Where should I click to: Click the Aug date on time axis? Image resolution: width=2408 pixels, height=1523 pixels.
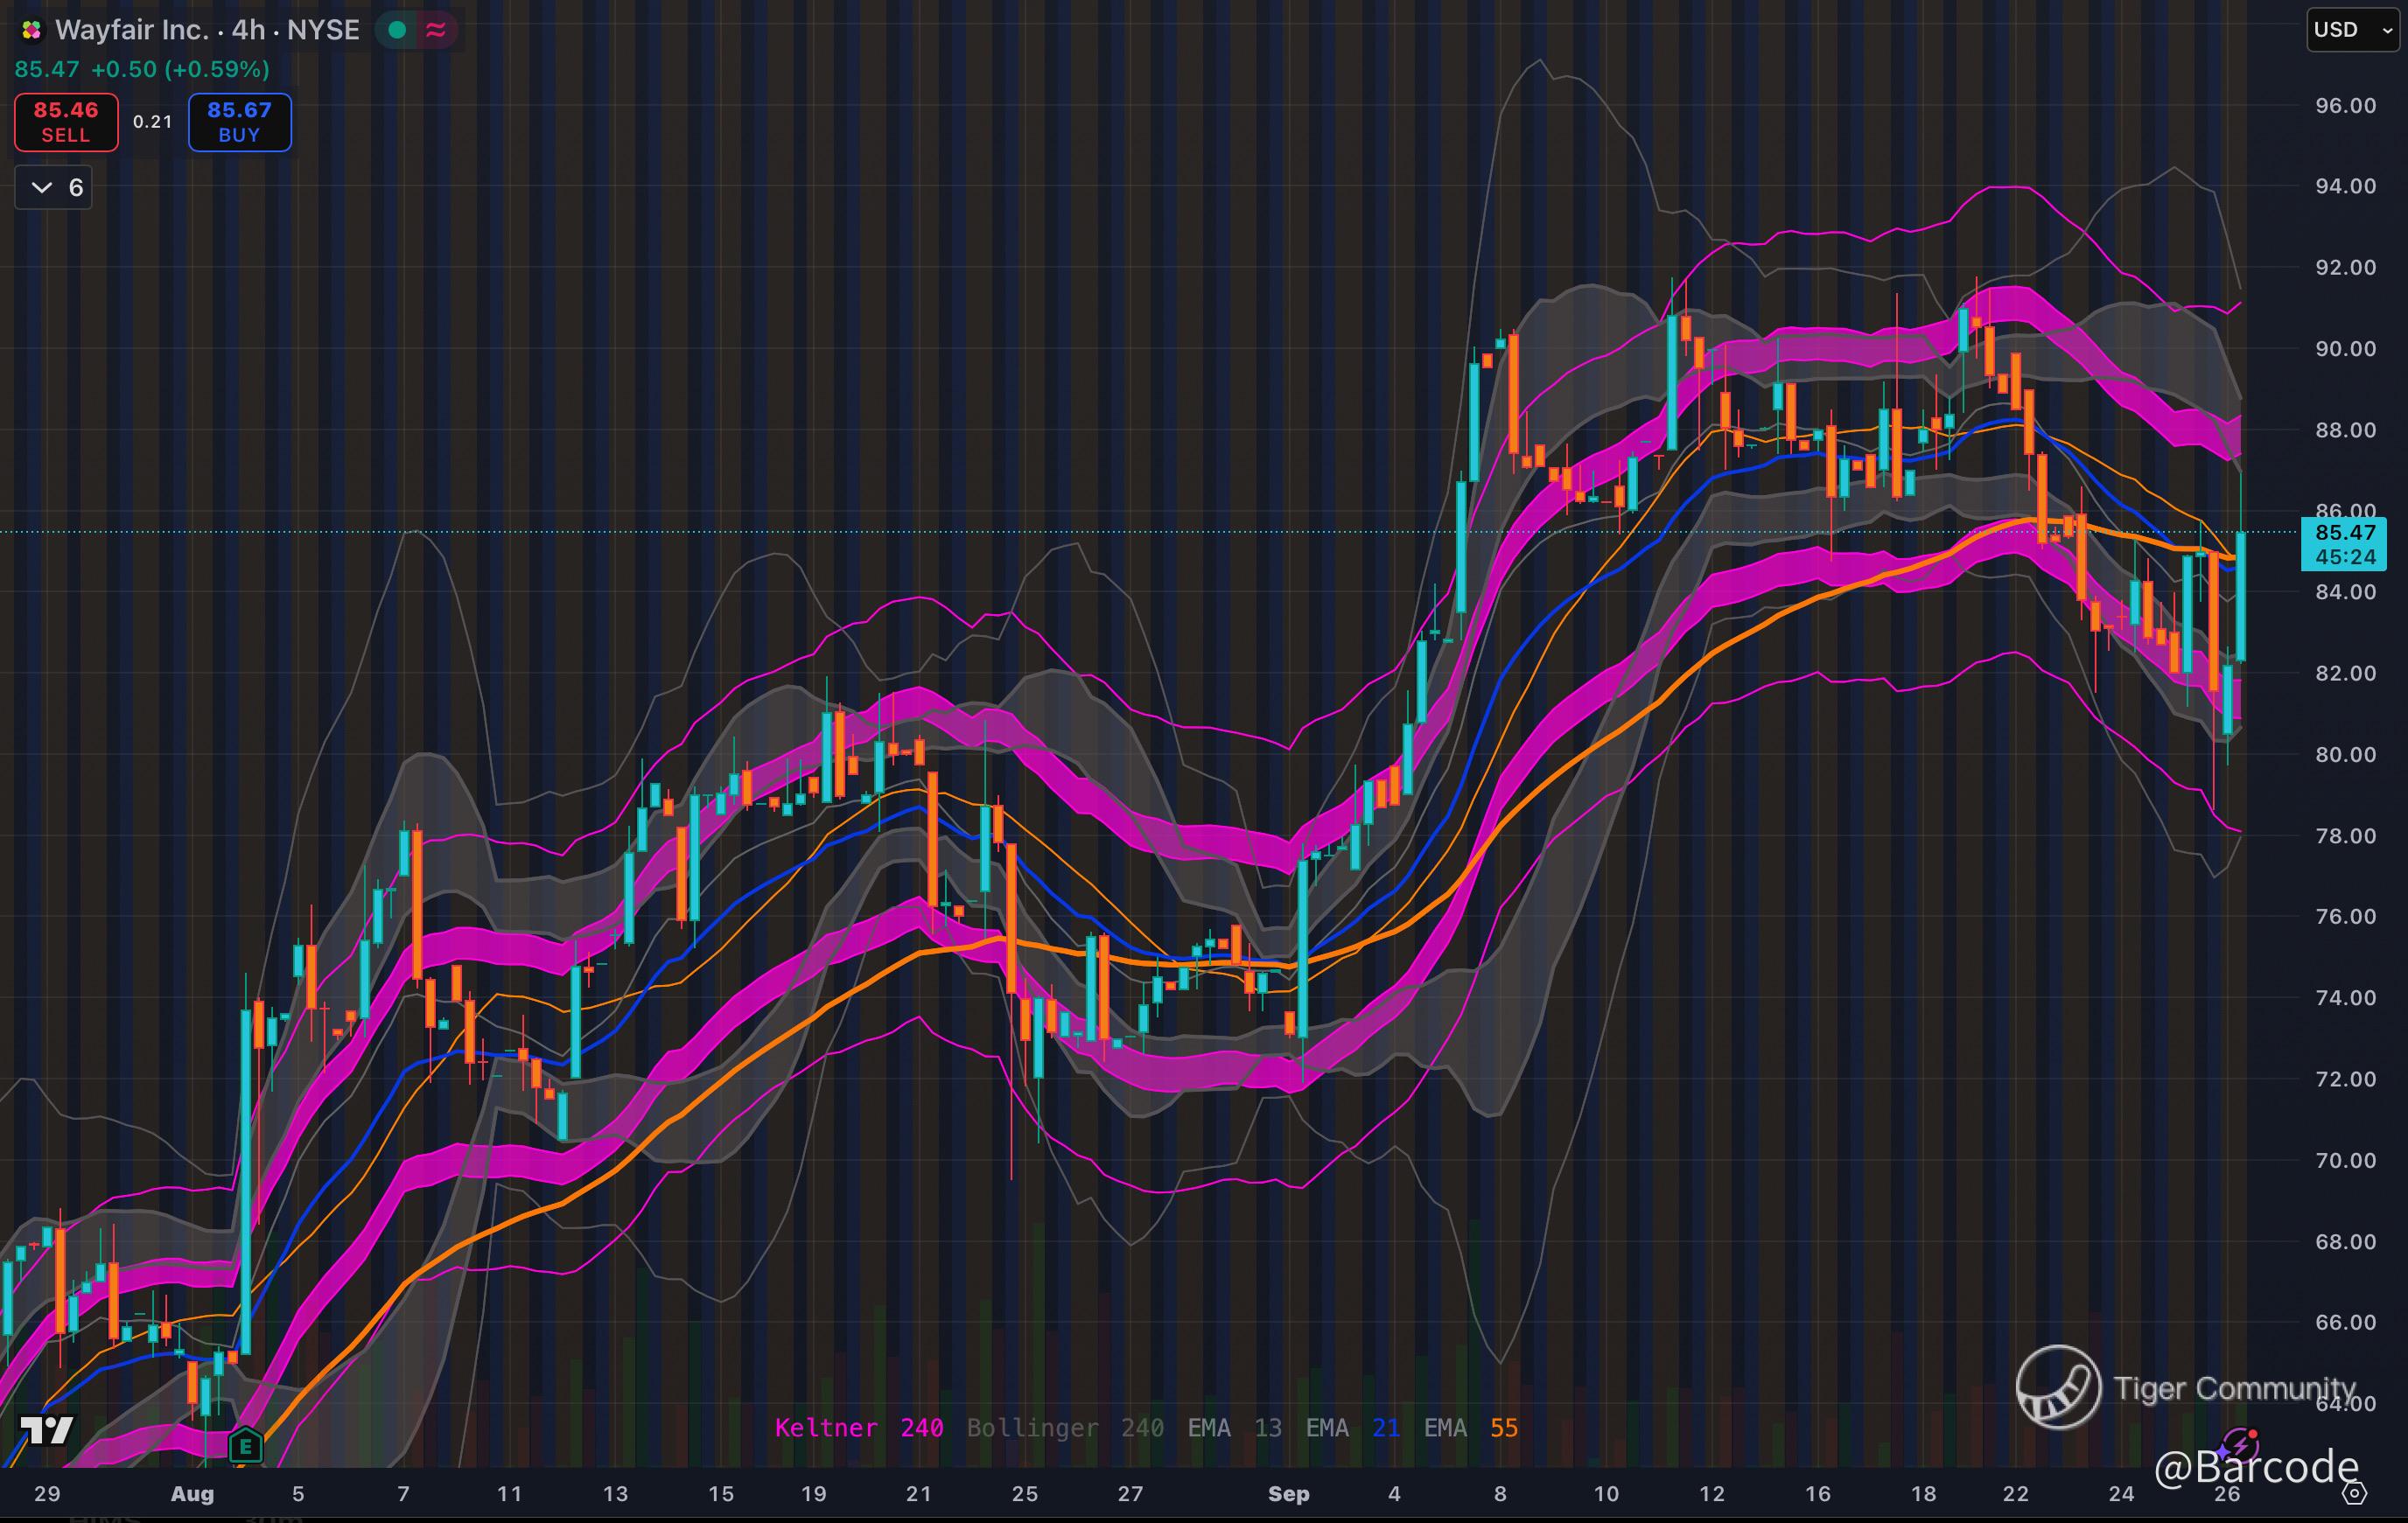pos(192,1494)
